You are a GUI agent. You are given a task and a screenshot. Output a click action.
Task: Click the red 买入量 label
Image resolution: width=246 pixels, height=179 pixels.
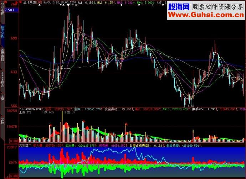38,146
